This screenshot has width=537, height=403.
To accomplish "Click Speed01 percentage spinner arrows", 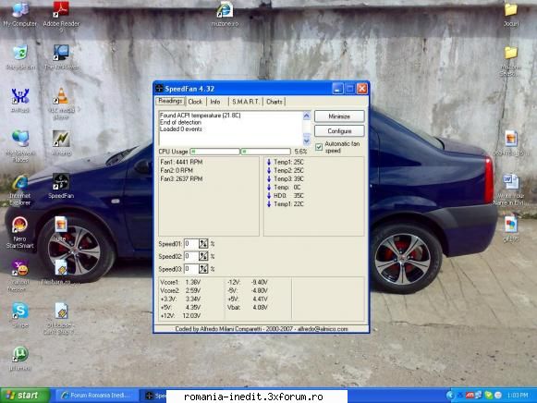I will click(x=203, y=244).
